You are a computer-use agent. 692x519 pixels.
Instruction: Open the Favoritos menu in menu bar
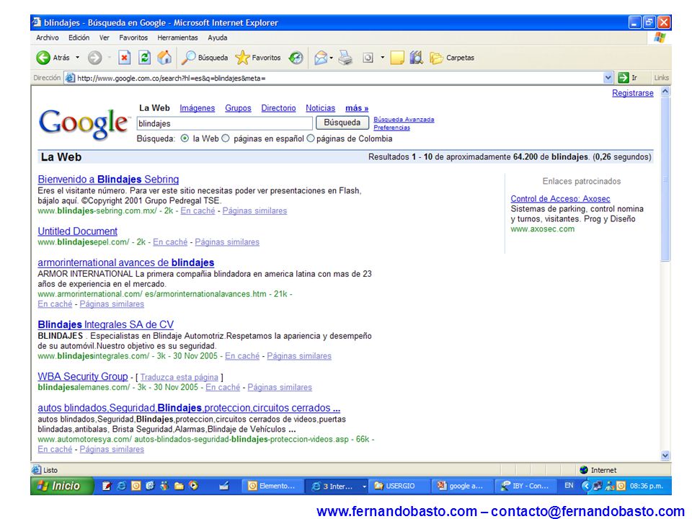(x=133, y=38)
